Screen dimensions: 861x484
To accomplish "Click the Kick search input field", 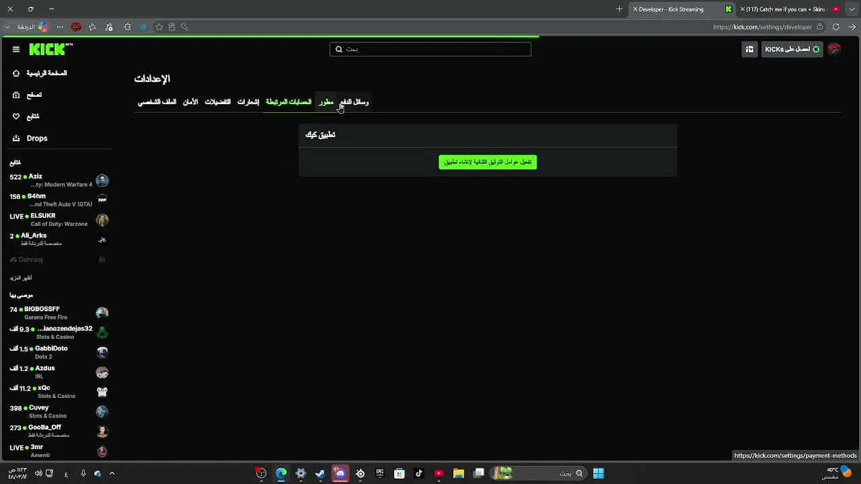I will click(x=430, y=49).
